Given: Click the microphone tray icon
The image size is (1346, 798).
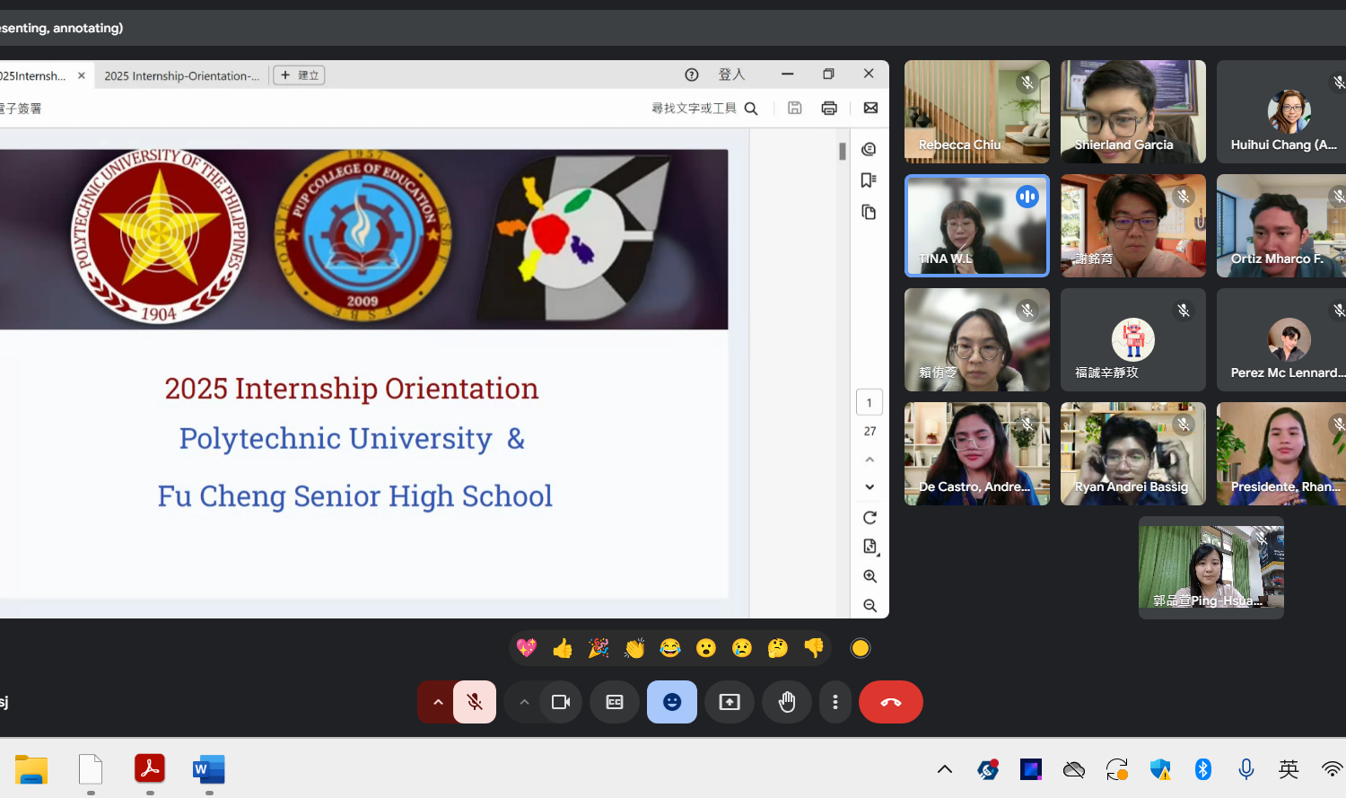Looking at the screenshot, I should tap(1246, 769).
